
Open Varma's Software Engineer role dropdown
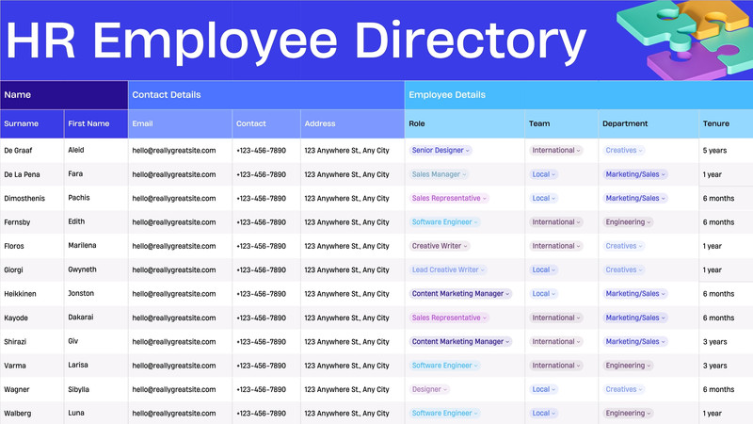pyautogui.click(x=444, y=366)
